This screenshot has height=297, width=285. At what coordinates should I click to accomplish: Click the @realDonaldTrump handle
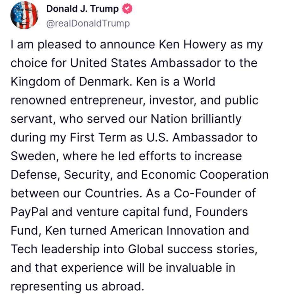[88, 24]
